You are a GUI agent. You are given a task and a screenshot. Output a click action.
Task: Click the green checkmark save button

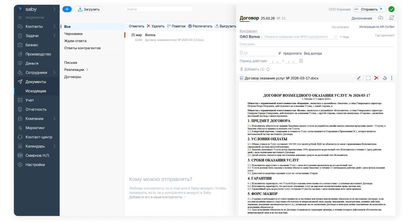[391, 9]
